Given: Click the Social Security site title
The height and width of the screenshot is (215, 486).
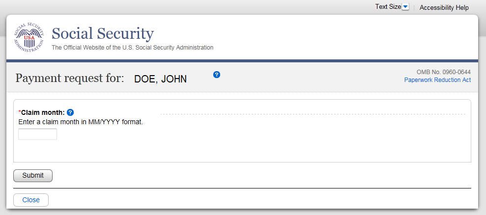Looking at the screenshot, I should [x=103, y=34].
